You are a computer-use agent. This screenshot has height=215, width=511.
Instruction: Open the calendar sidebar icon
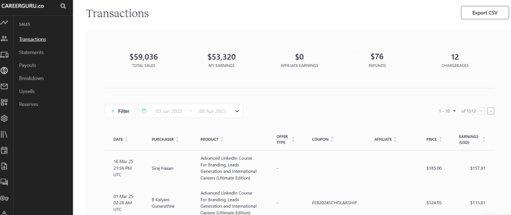tap(4, 150)
